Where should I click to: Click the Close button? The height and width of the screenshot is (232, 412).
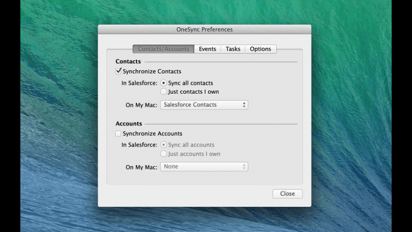(287, 194)
